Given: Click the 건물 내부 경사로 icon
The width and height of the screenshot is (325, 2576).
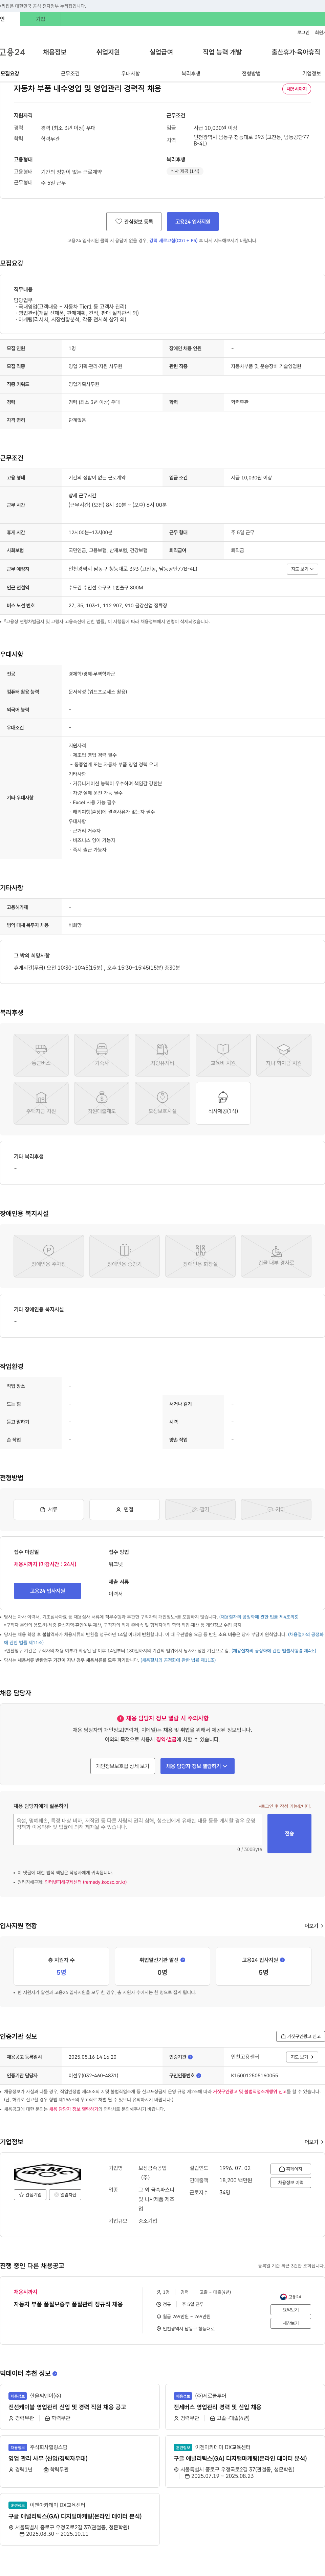Looking at the screenshot, I should click(276, 1256).
